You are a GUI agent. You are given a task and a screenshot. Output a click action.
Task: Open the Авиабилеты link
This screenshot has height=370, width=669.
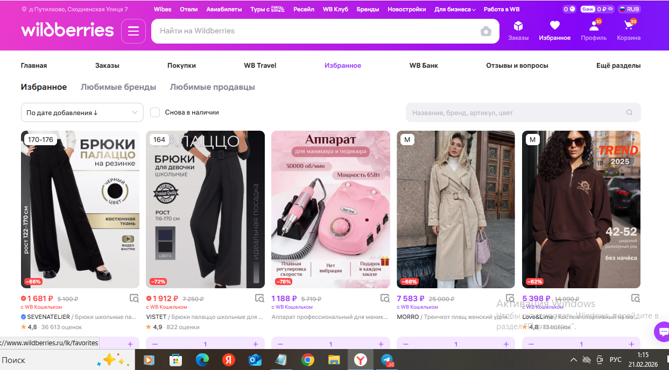pyautogui.click(x=224, y=9)
